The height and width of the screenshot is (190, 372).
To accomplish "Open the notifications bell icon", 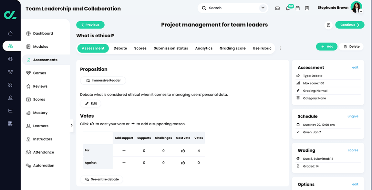I will tap(288, 8).
